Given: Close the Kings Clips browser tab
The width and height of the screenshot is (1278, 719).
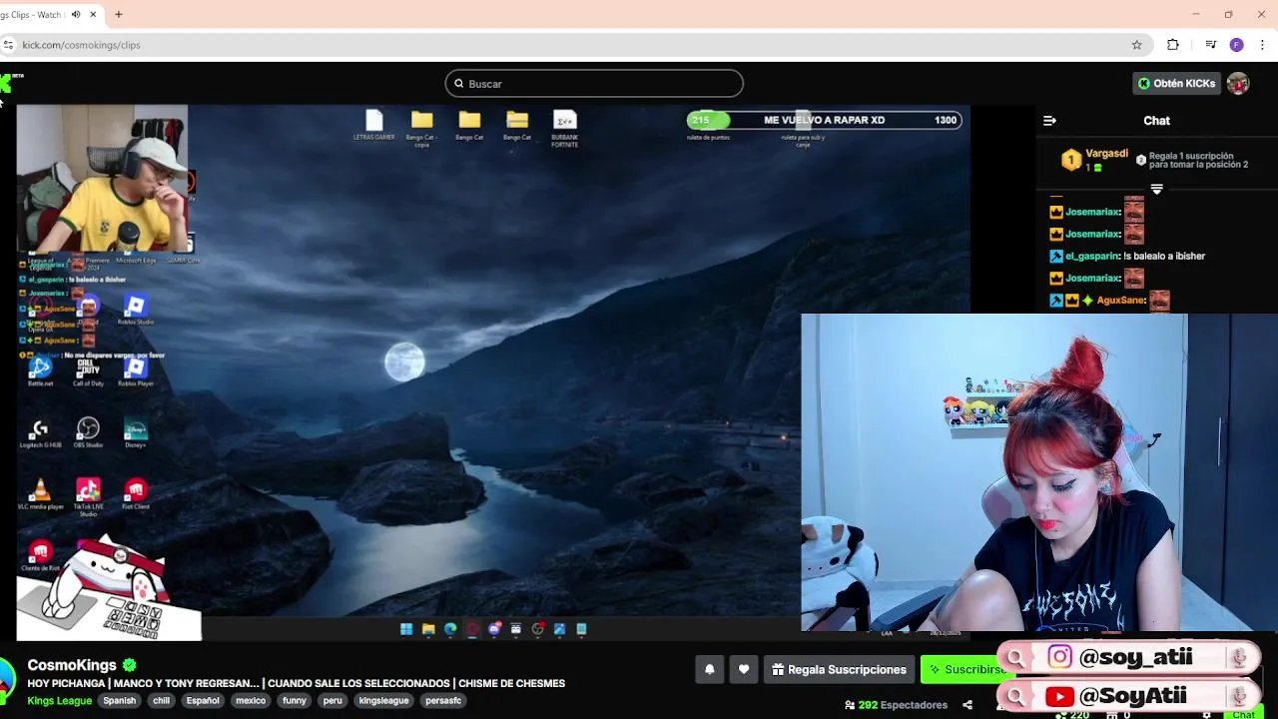Looking at the screenshot, I should tap(94, 14).
